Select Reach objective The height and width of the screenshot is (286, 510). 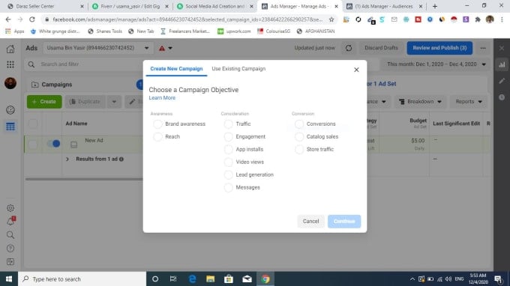click(157, 137)
